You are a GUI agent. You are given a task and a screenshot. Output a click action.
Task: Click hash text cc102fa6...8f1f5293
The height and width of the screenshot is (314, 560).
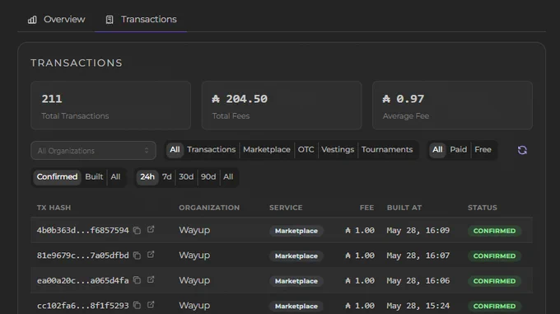(83, 306)
